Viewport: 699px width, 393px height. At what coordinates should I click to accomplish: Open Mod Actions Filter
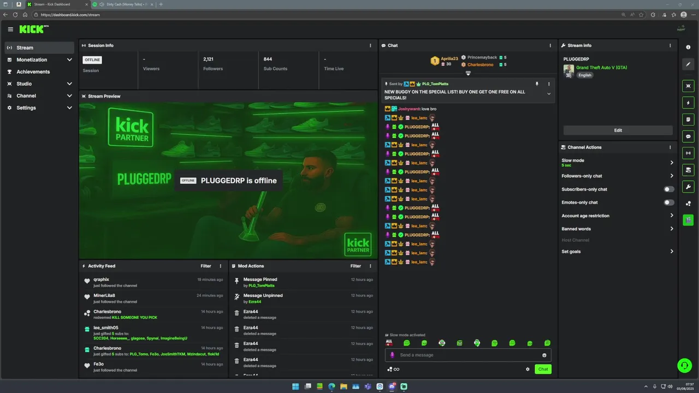(356, 266)
